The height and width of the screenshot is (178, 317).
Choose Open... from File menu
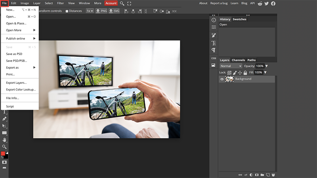(20, 17)
